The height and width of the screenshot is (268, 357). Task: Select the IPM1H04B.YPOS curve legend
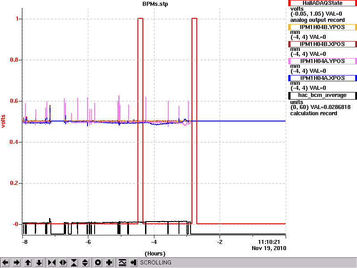coord(322,27)
